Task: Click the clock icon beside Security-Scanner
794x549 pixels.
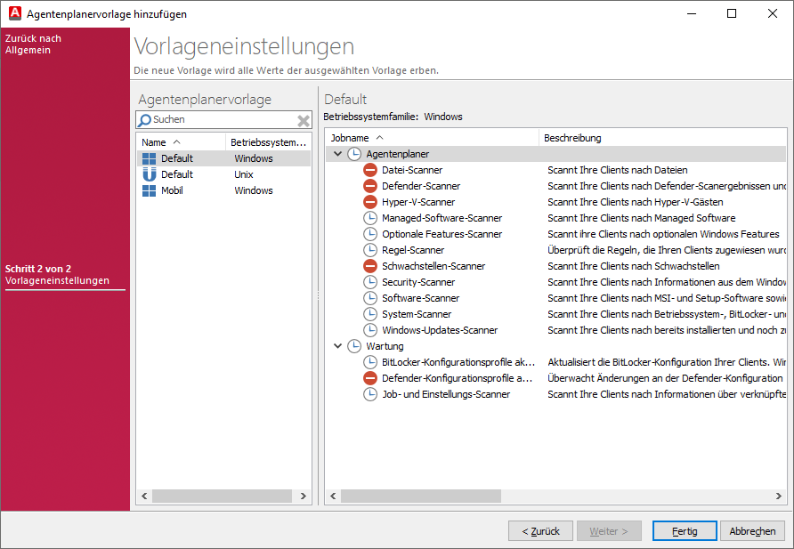Action: (x=370, y=282)
